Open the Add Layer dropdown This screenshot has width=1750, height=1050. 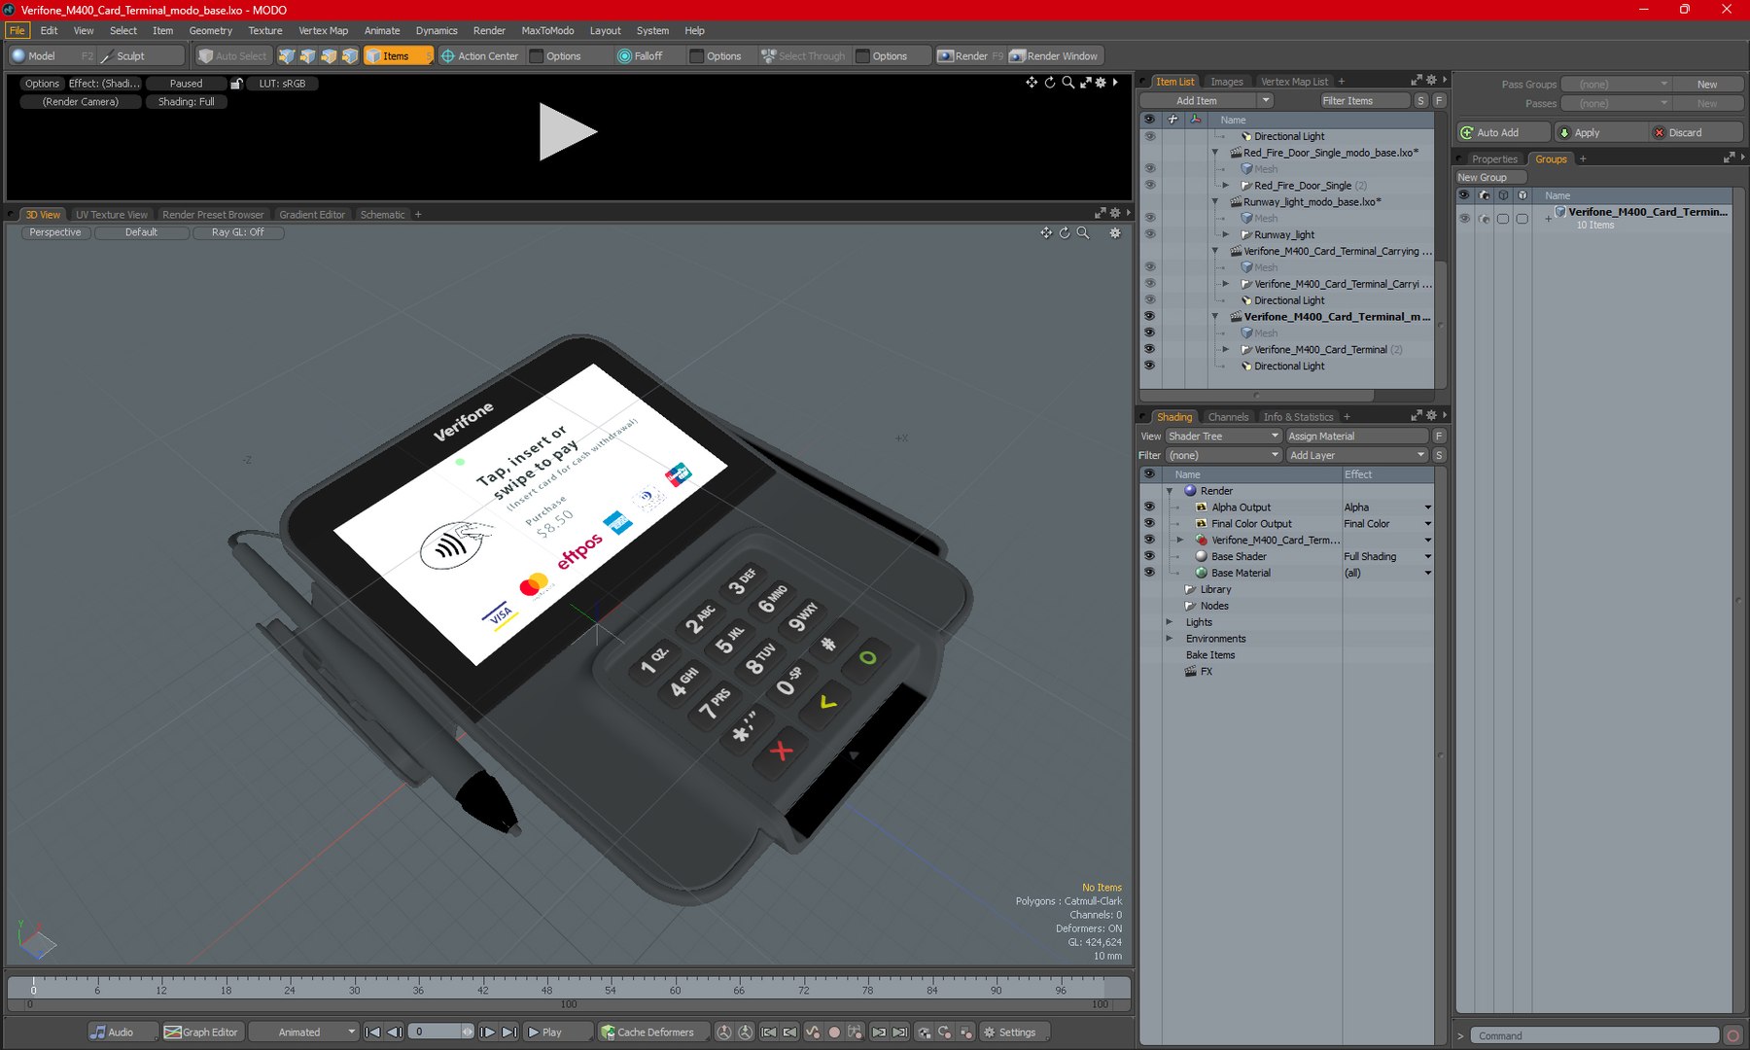point(1356,455)
